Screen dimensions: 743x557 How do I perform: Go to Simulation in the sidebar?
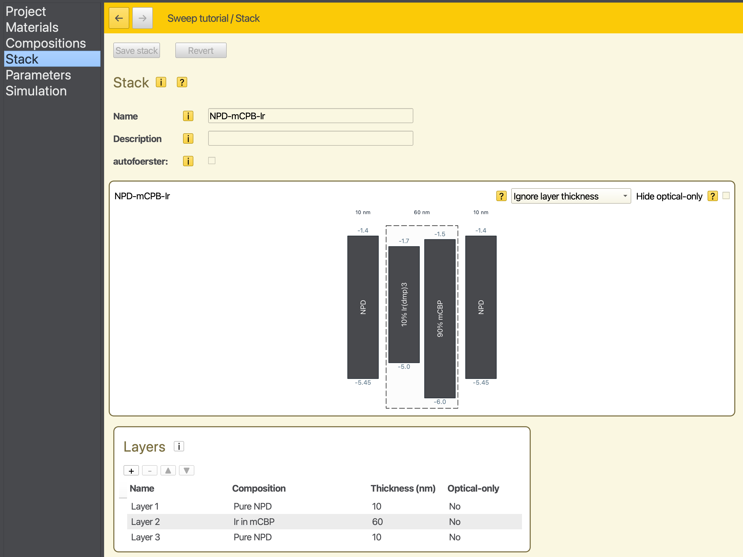36,91
